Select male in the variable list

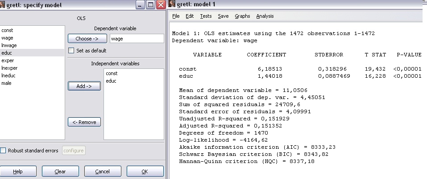[x=32, y=83]
